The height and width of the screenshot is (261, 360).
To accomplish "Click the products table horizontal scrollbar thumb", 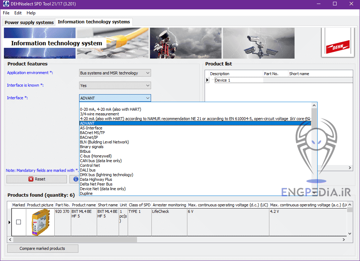I will pyautogui.click(x=75, y=239).
